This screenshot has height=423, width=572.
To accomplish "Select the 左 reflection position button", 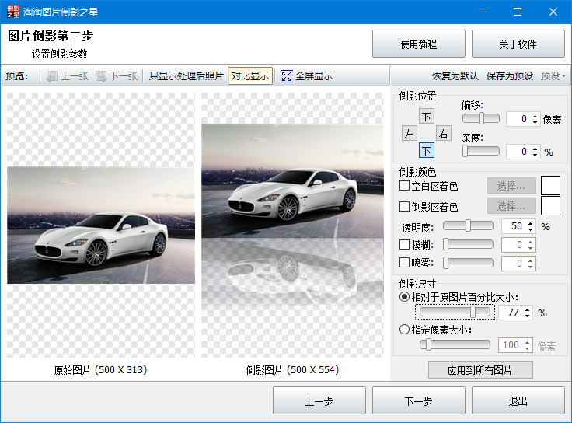I will pos(409,134).
